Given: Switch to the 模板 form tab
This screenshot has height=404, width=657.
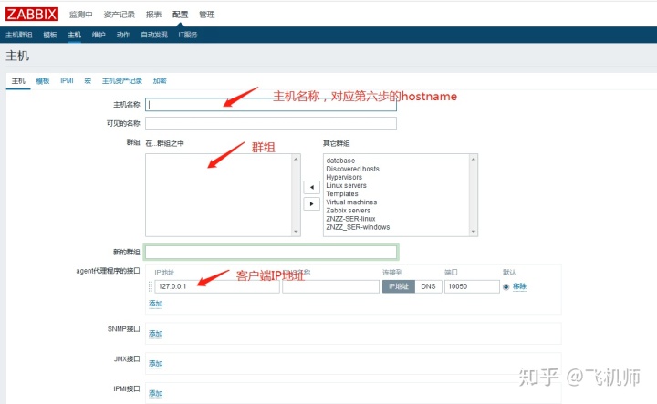Looking at the screenshot, I should coord(43,81).
